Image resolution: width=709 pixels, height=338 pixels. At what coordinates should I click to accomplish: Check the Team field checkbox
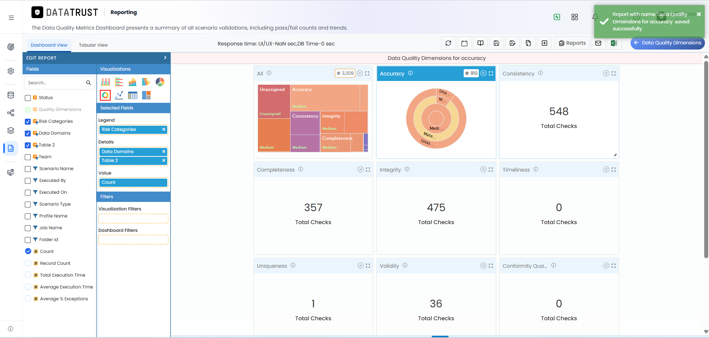pyautogui.click(x=28, y=157)
